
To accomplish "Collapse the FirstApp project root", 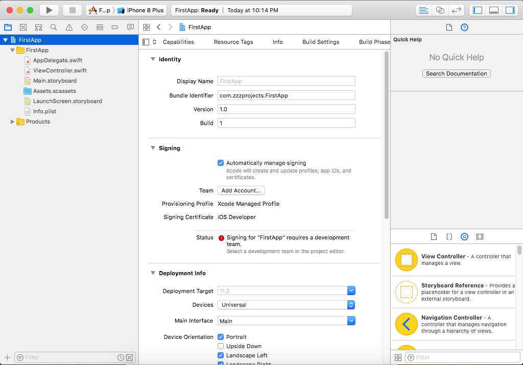I will tap(5, 40).
